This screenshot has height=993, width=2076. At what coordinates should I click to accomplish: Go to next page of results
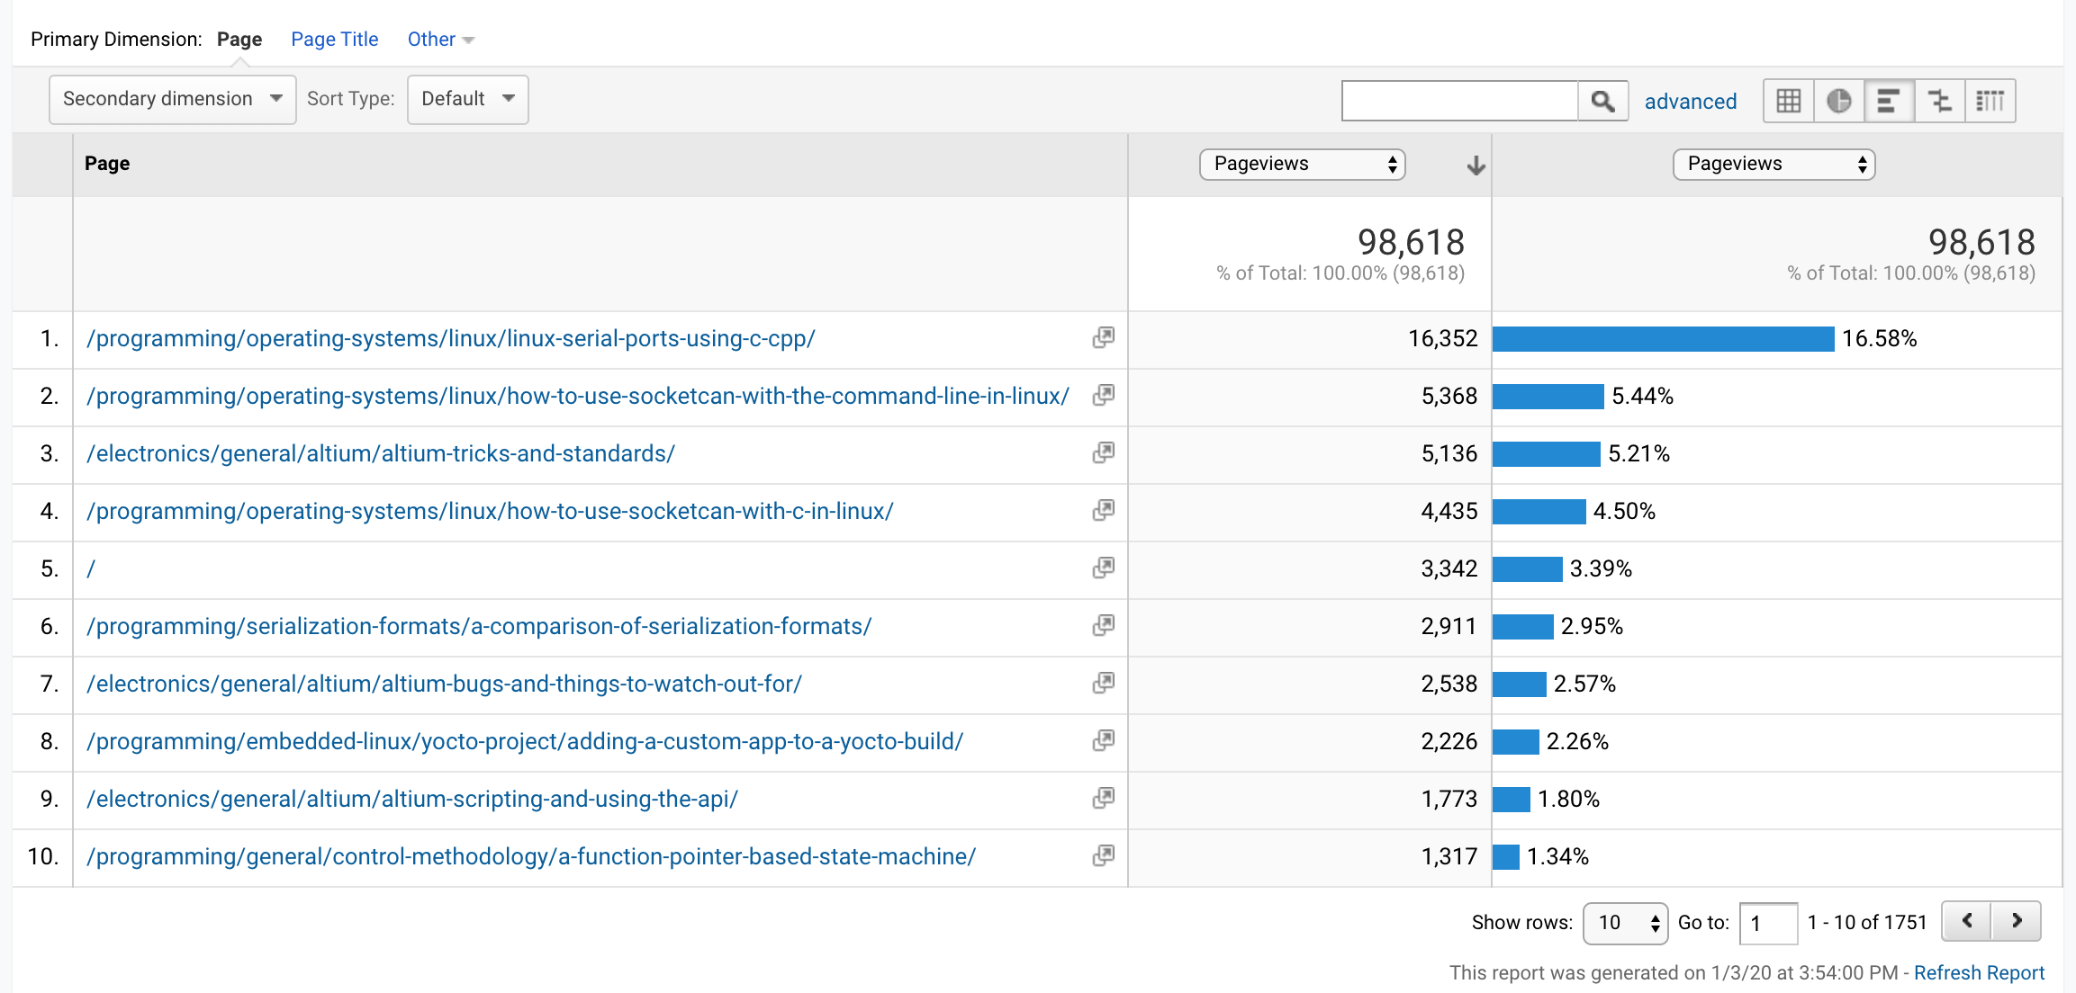[x=2017, y=921]
